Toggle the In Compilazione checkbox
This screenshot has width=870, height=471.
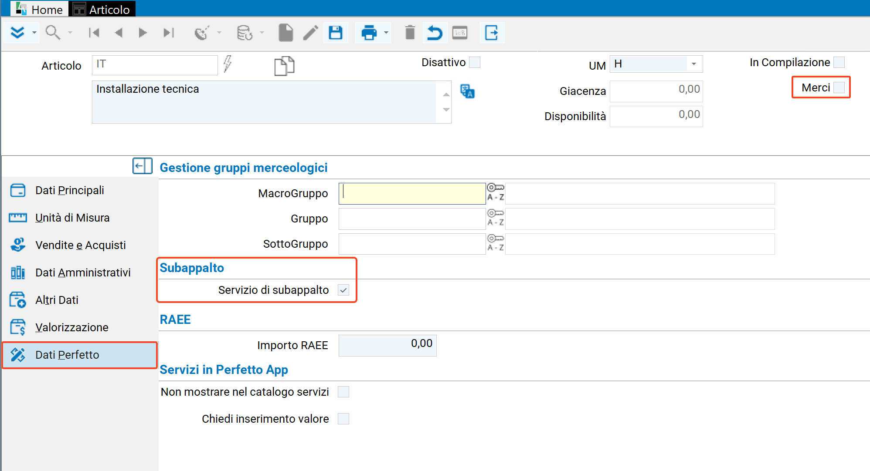tap(839, 62)
